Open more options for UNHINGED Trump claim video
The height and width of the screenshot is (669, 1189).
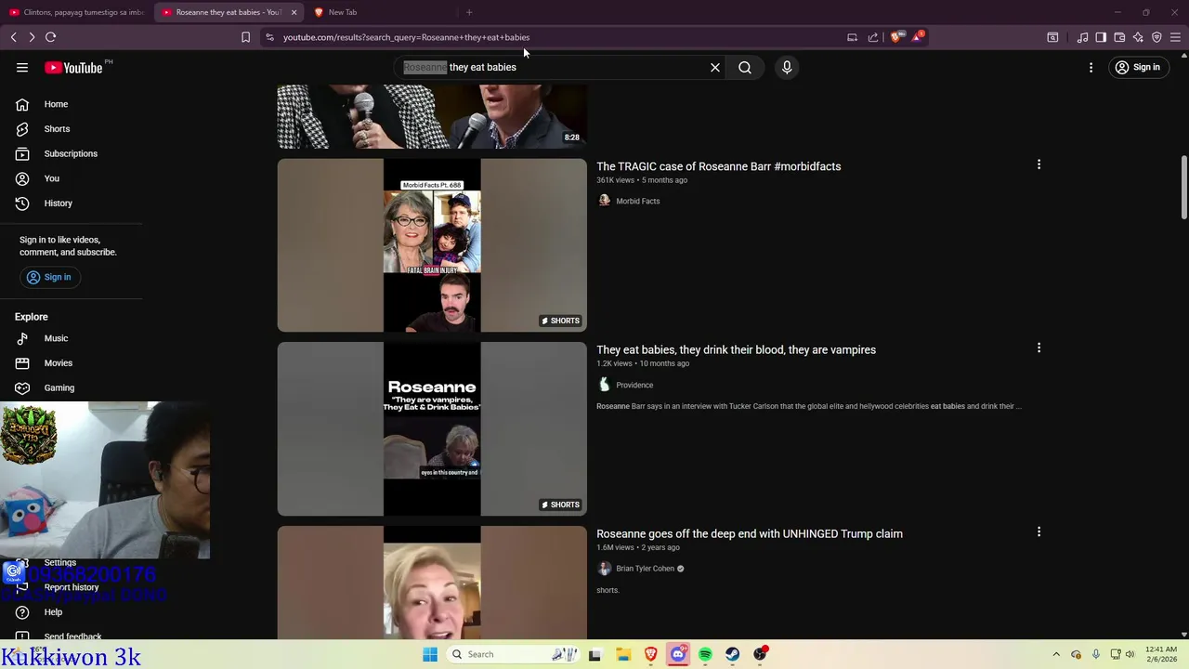[x=1039, y=532]
